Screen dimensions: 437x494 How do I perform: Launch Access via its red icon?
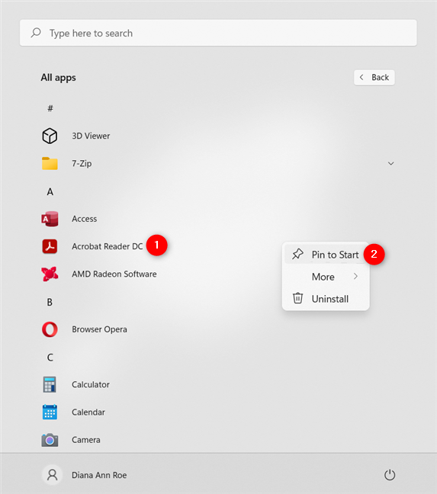click(50, 219)
